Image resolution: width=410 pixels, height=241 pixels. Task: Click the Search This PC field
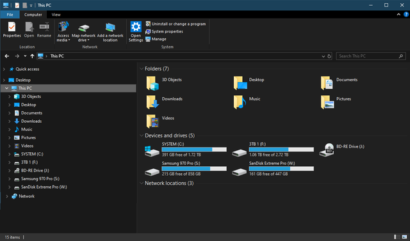pyautogui.click(x=371, y=56)
